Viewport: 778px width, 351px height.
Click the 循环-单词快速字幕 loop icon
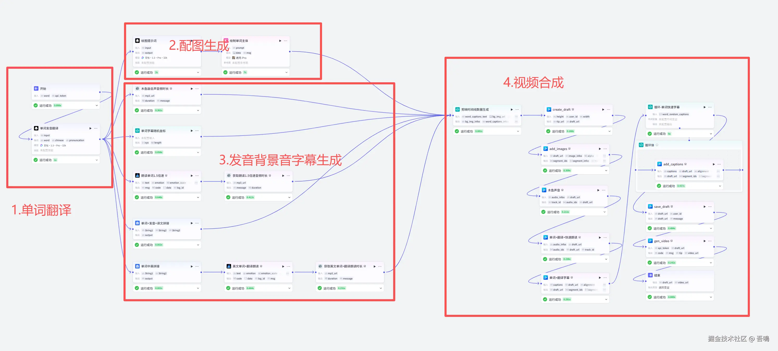[650, 107]
